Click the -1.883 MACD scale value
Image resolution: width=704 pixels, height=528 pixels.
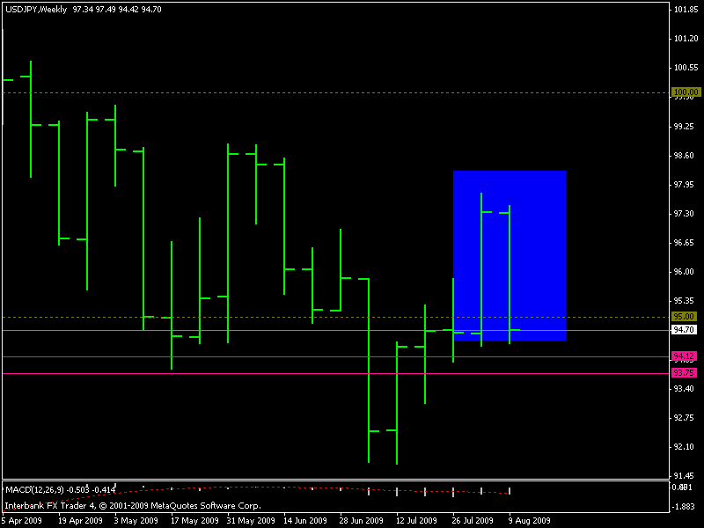click(x=685, y=507)
